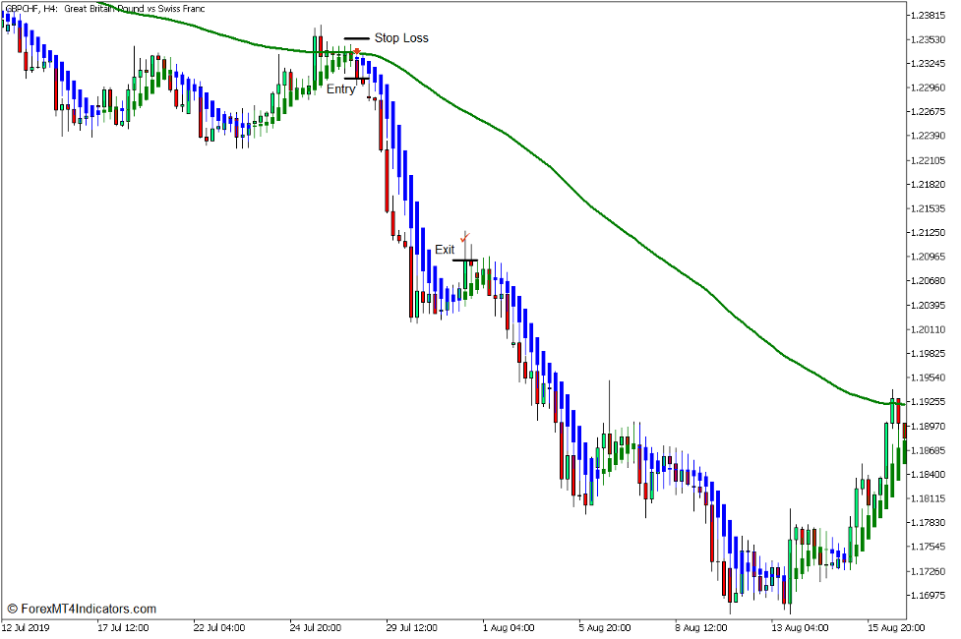Click price level 1.22390 on the axis

pyautogui.click(x=928, y=136)
